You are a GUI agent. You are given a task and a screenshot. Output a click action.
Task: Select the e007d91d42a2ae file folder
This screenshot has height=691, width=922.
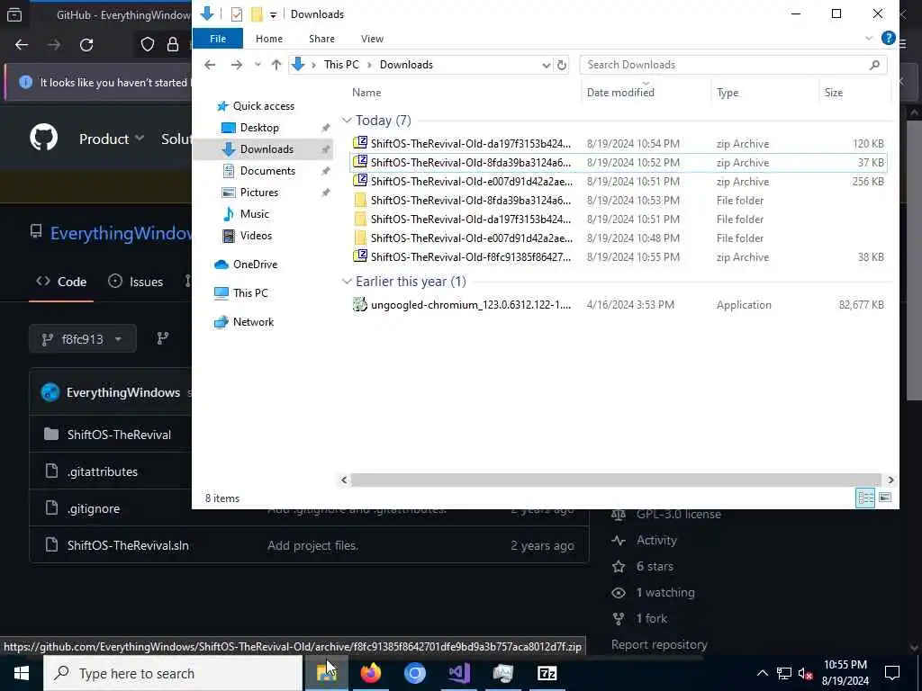click(x=618, y=238)
